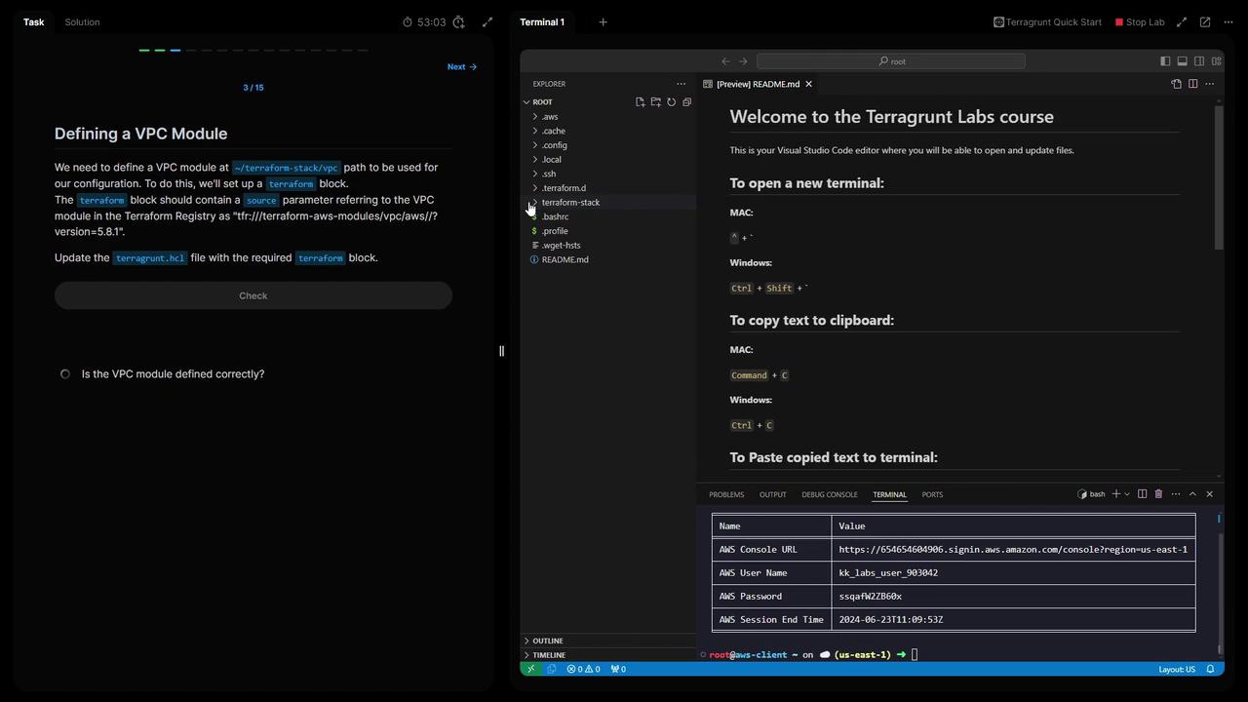Toggle the bottom panel layout button

tap(1182, 61)
